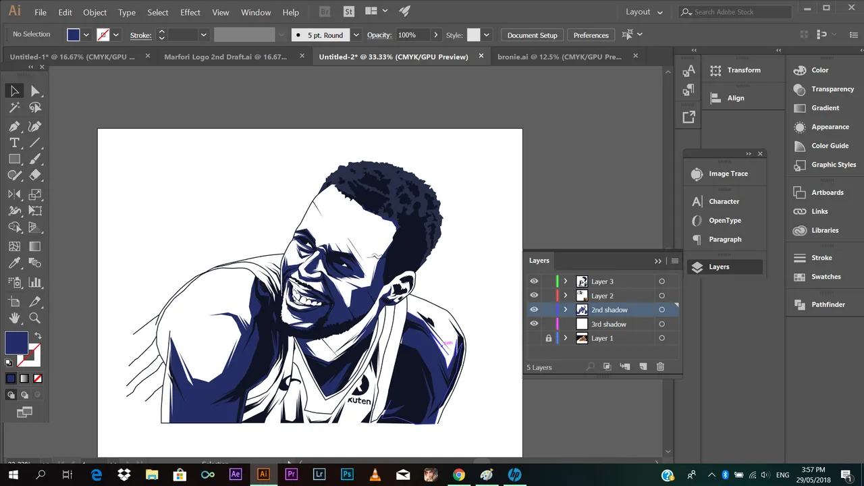Open the fill color dropdown in control bar
Viewport: 864px width, 486px height.
[x=86, y=35]
